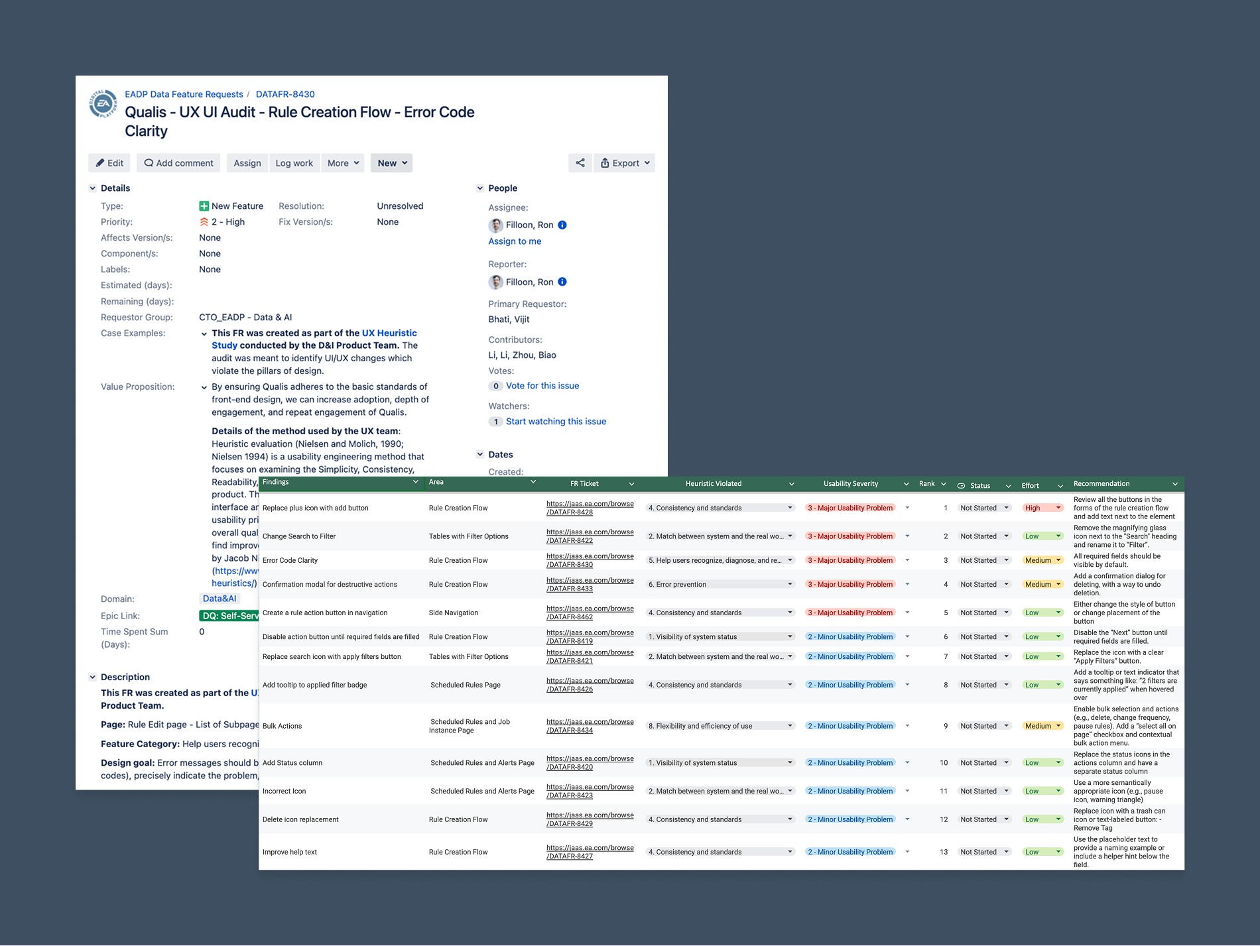Click the High priority arrows icon
The image size is (1260, 946).
[x=204, y=222]
